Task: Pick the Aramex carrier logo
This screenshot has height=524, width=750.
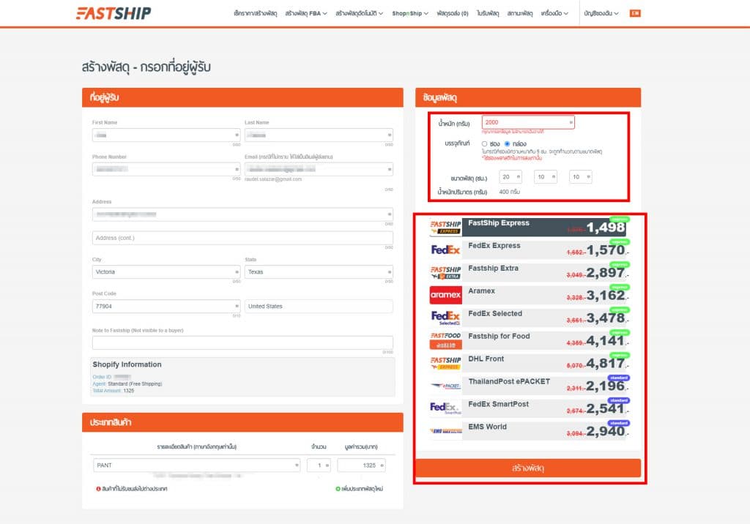Action: [445, 295]
